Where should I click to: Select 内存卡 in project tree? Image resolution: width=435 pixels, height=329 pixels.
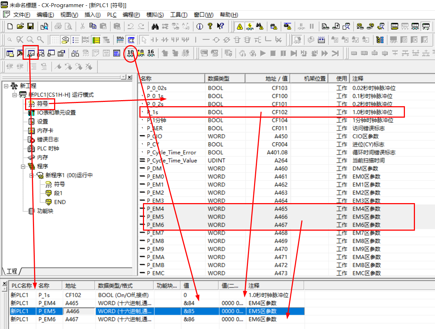(x=45, y=131)
